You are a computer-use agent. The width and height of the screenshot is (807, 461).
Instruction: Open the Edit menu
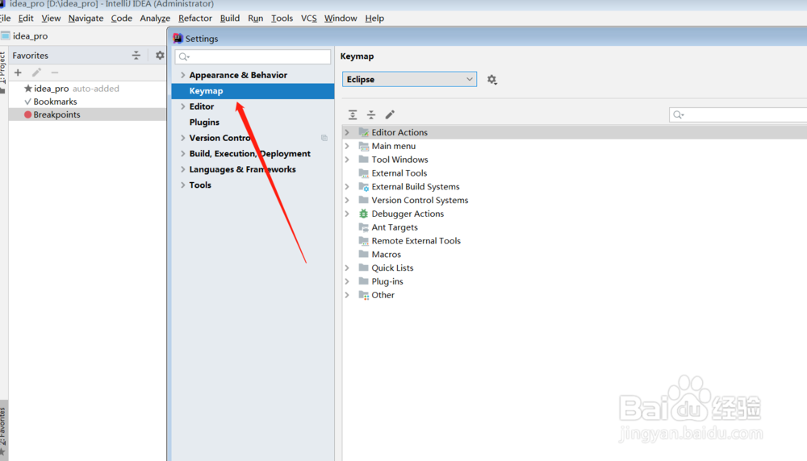(26, 18)
